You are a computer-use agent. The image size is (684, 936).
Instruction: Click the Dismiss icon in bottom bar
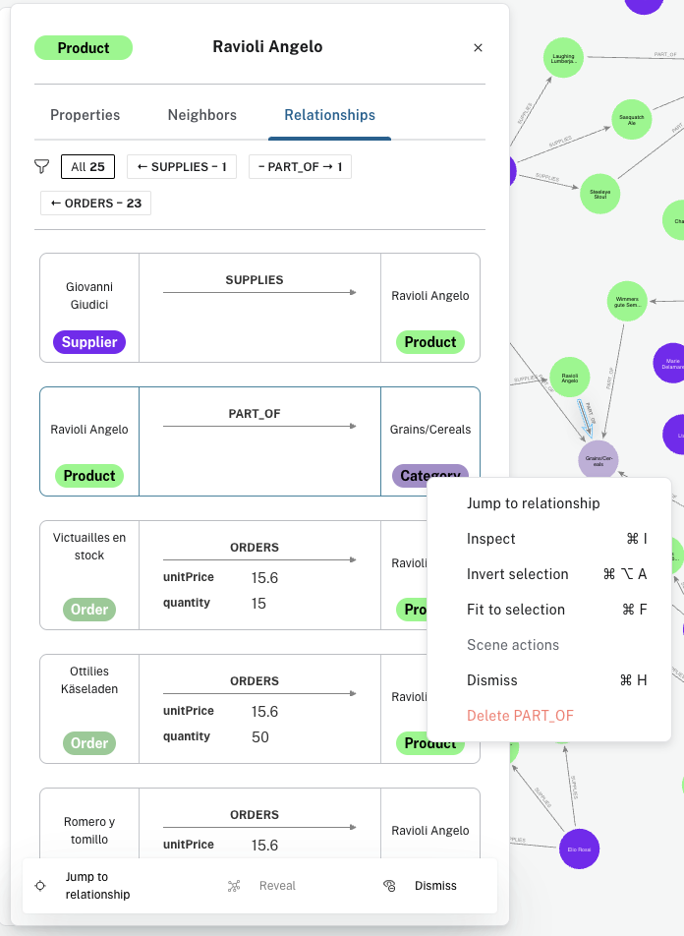[389, 886]
